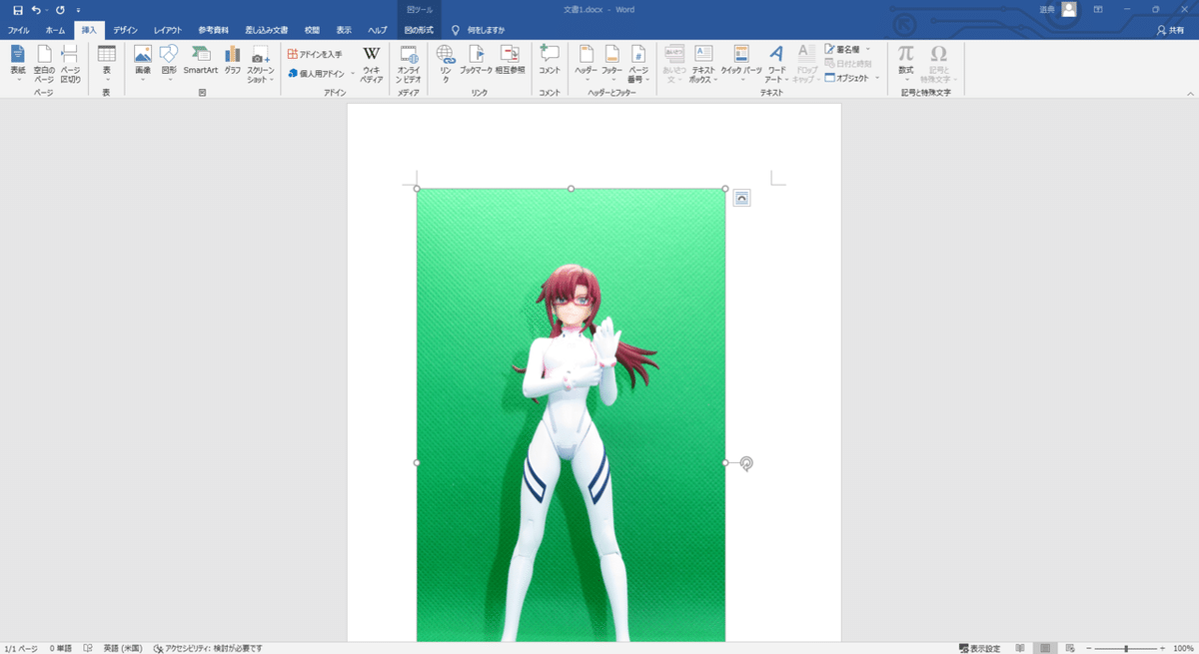Viewport: 1199px width, 654px height.
Task: Click the zoom slider
Action: click(1126, 648)
